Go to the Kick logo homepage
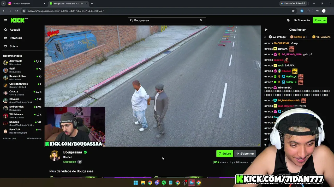This screenshot has height=187, width=334. click(x=19, y=20)
